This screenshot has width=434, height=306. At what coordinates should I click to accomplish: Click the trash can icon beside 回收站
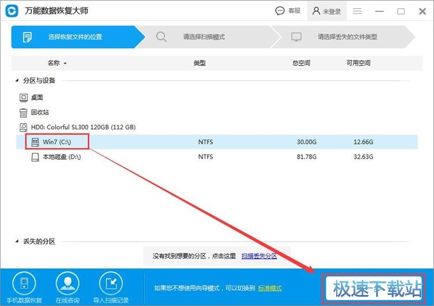[x=23, y=112]
